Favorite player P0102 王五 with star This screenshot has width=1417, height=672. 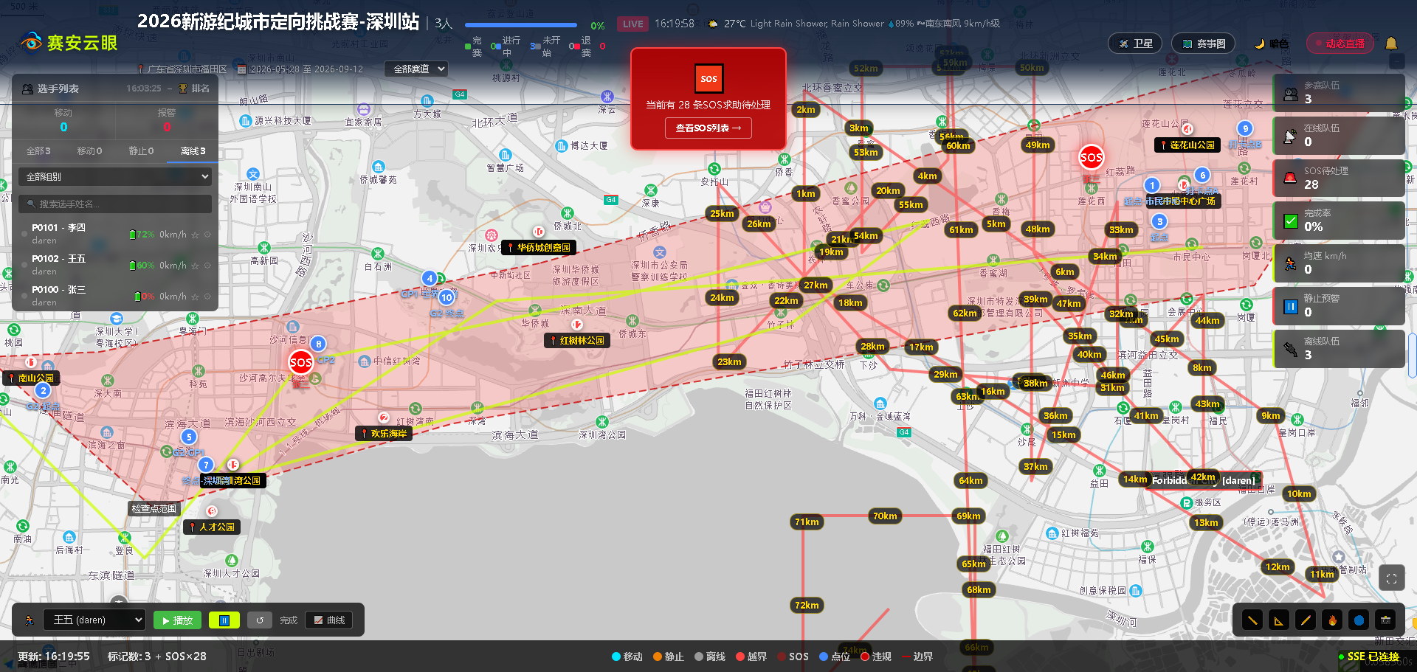pyautogui.click(x=195, y=266)
